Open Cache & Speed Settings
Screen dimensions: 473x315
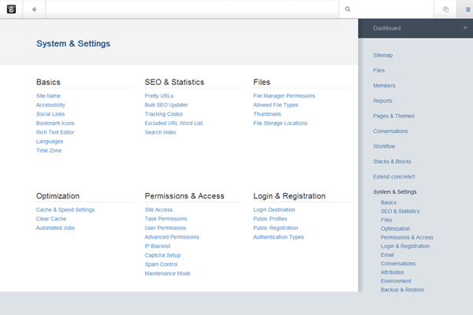click(65, 209)
